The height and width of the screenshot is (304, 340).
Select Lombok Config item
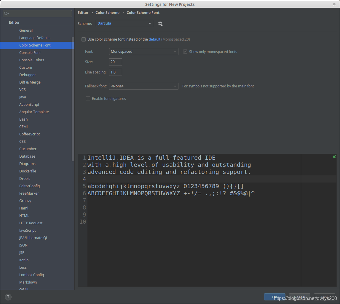pyautogui.click(x=31, y=275)
